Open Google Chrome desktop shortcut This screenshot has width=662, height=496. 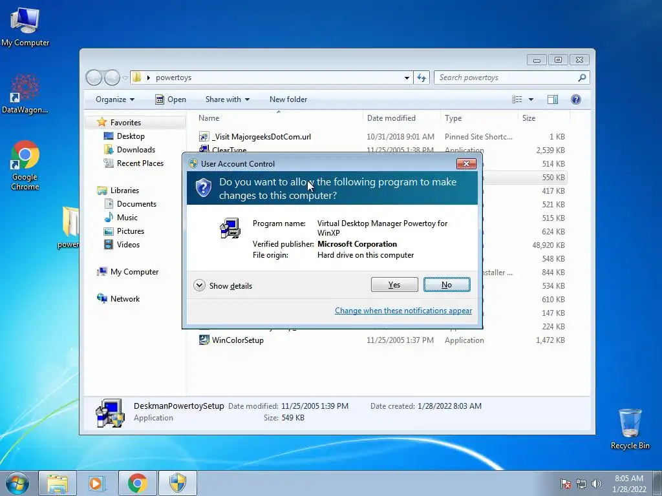point(25,165)
